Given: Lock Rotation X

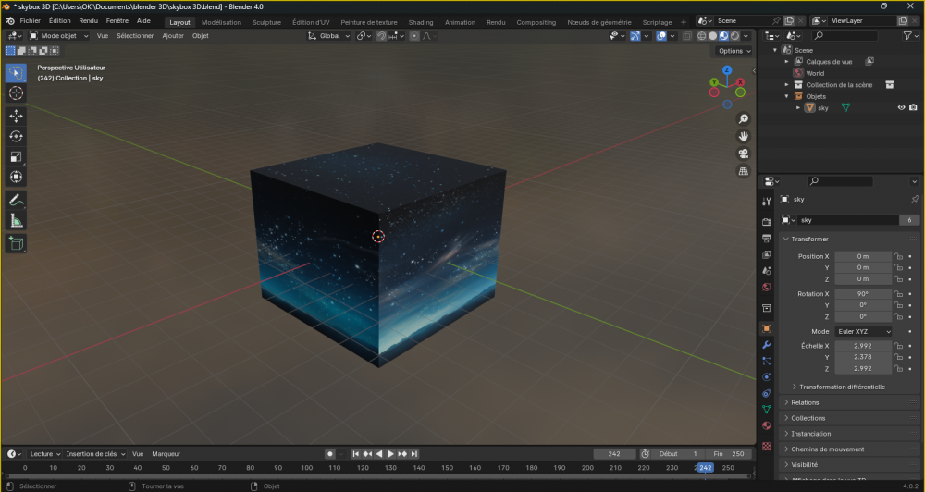Looking at the screenshot, I should coord(898,294).
